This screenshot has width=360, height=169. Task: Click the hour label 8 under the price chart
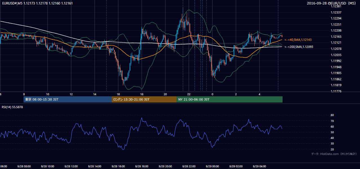point(24,94)
